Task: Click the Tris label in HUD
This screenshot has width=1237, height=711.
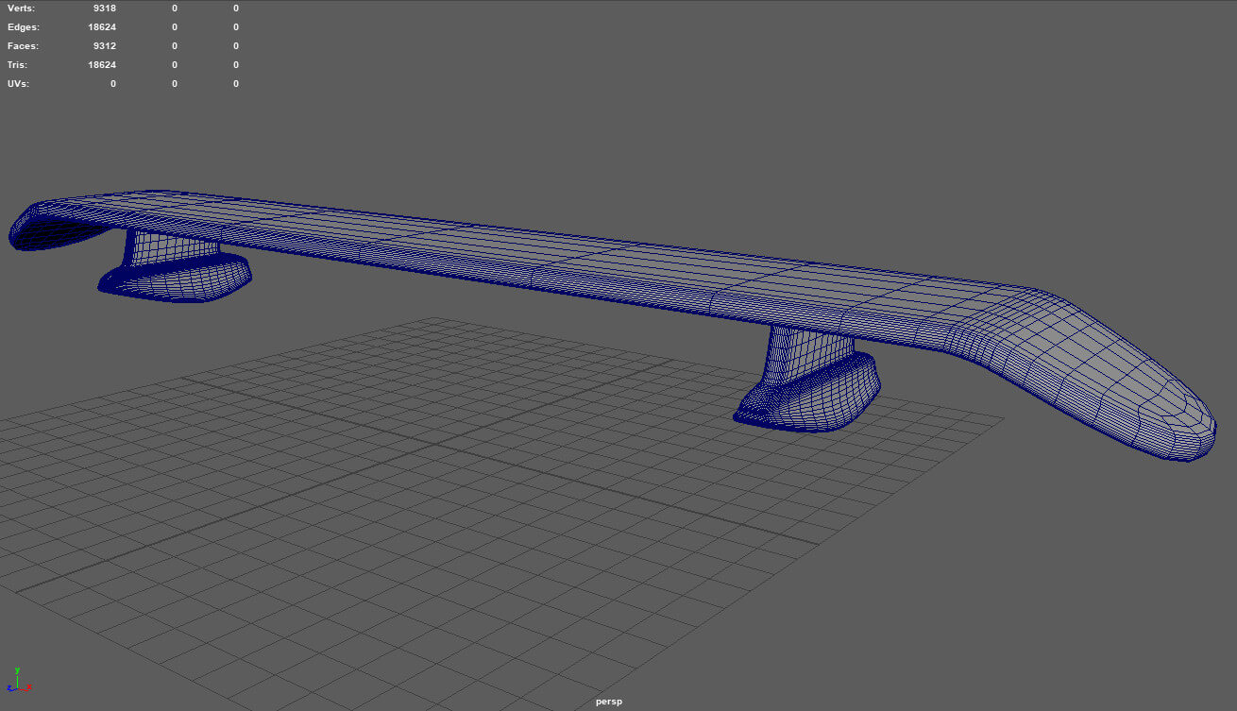Action: (x=17, y=65)
